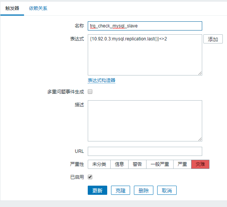Click the 取消 button

(167, 190)
